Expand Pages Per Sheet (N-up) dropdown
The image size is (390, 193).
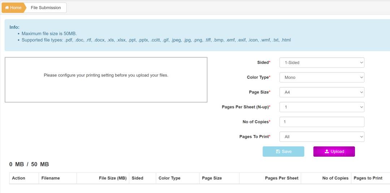pos(322,107)
